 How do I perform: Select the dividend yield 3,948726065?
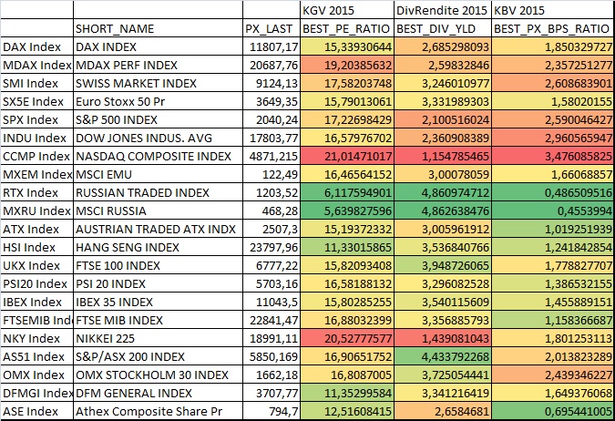click(443, 265)
